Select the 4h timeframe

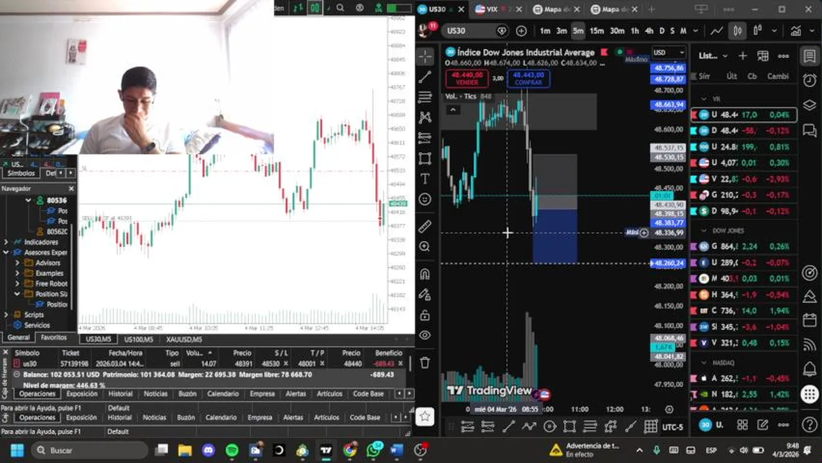[649, 31]
